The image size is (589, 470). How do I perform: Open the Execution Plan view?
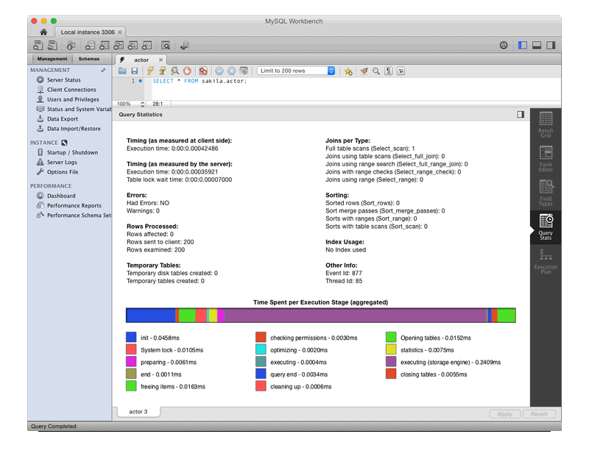coord(546,261)
